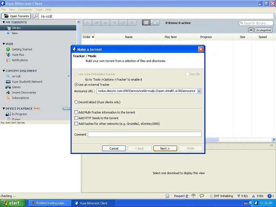276x207 pixels.
Task: Click the move-up arrow toolbar icon
Action: click(105, 23)
